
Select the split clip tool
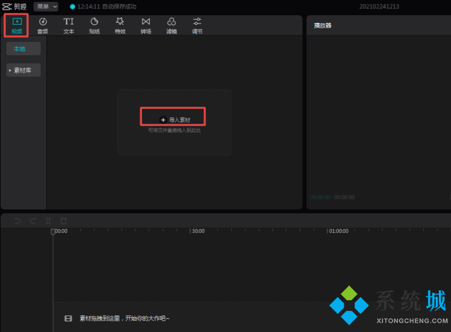click(x=48, y=221)
